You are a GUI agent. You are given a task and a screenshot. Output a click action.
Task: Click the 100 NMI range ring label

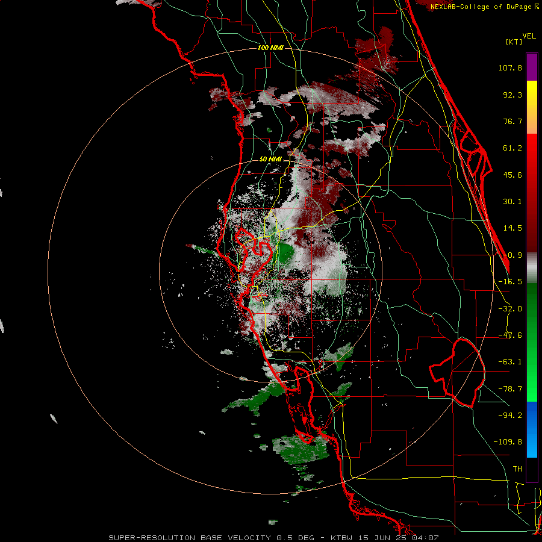coord(270,48)
